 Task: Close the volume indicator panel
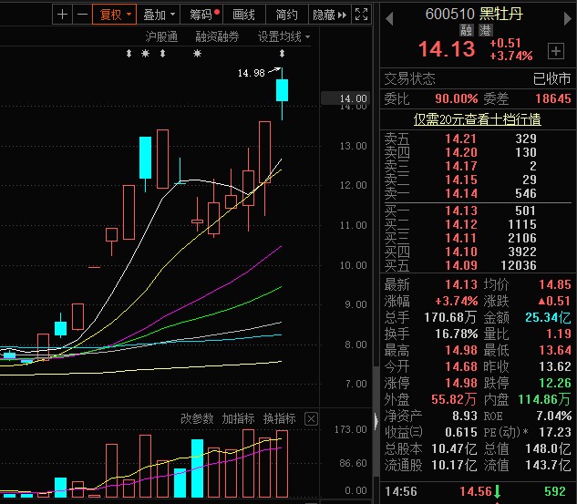(x=311, y=419)
